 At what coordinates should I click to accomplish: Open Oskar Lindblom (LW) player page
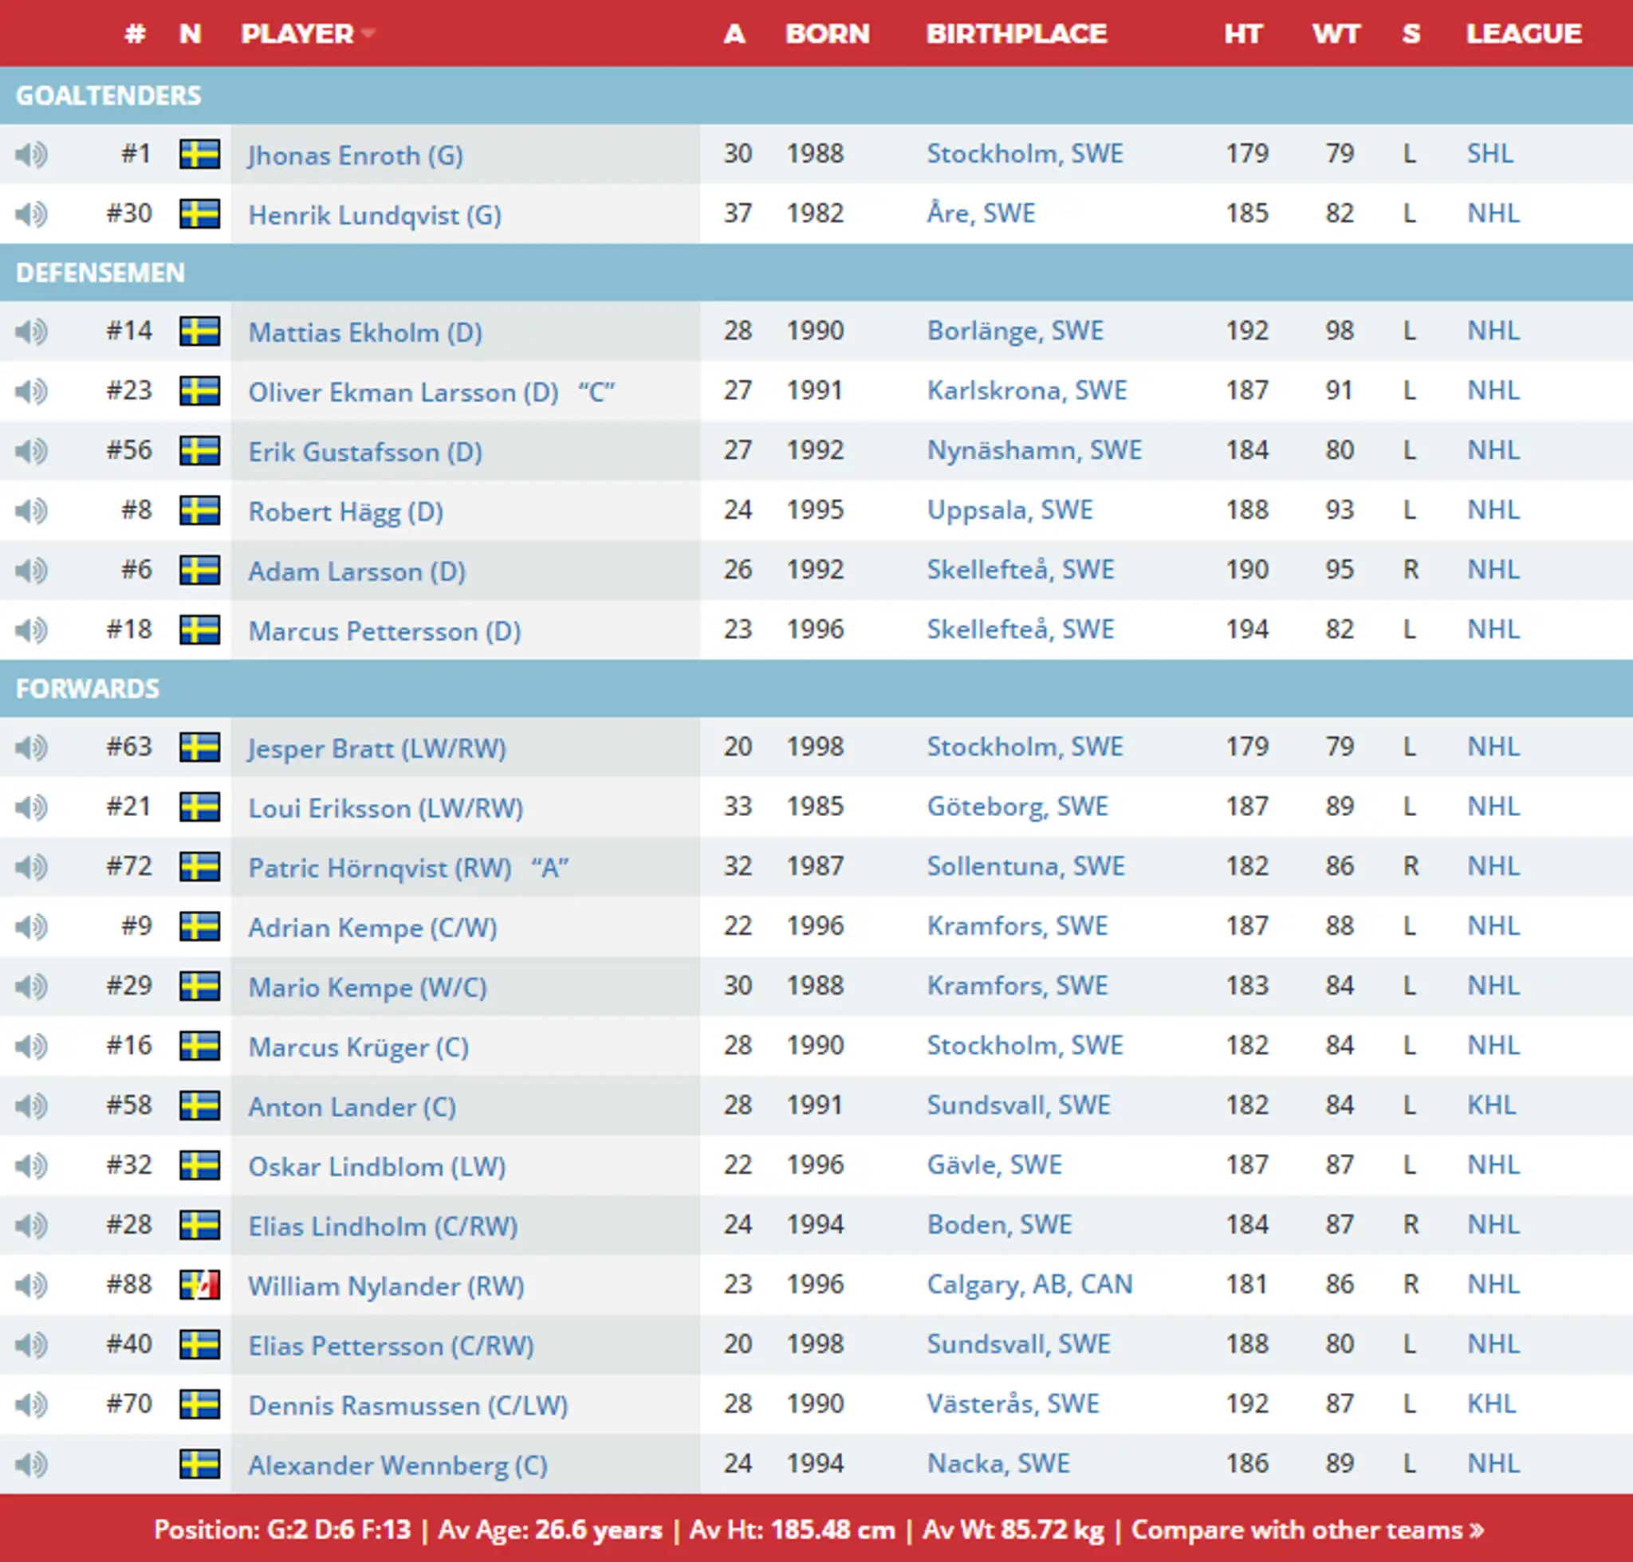[x=376, y=1167]
